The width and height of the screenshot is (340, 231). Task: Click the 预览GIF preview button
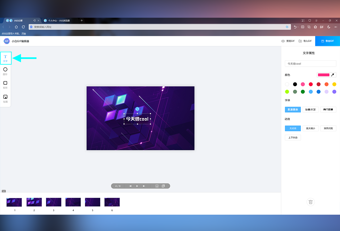pos(288,41)
